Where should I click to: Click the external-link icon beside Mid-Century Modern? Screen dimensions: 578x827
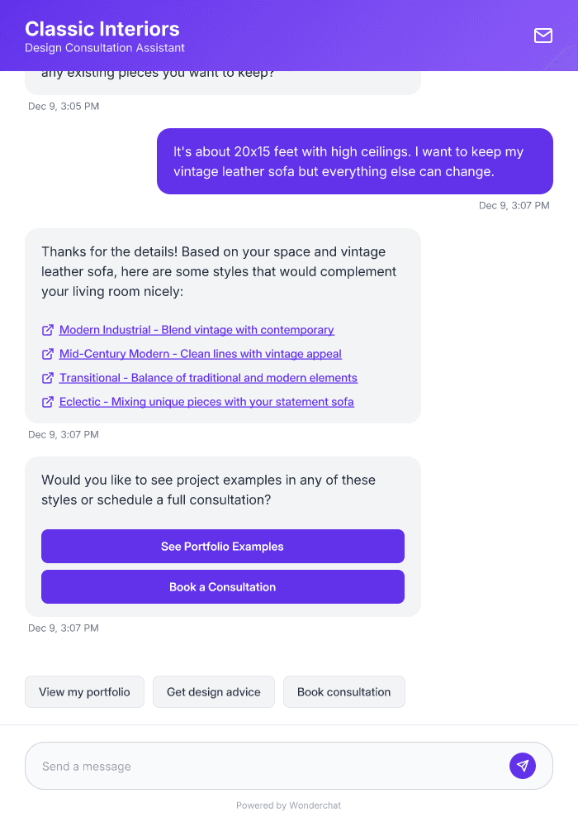(x=48, y=353)
